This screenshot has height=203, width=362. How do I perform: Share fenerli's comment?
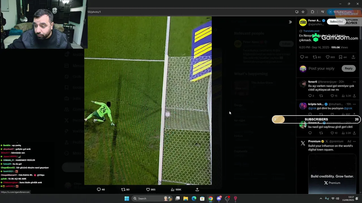[x=354, y=96]
